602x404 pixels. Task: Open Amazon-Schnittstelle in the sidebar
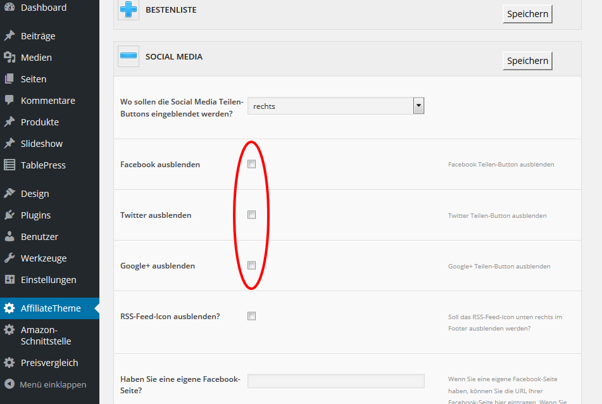point(46,336)
